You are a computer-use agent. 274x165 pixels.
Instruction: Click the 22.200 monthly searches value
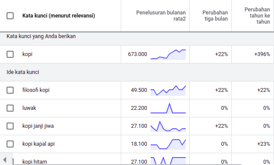pyautogui.click(x=139, y=108)
